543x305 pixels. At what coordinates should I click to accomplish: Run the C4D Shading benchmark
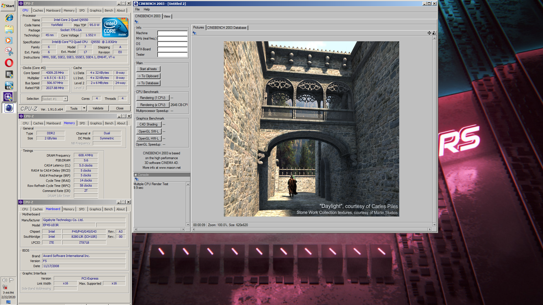coord(149,124)
